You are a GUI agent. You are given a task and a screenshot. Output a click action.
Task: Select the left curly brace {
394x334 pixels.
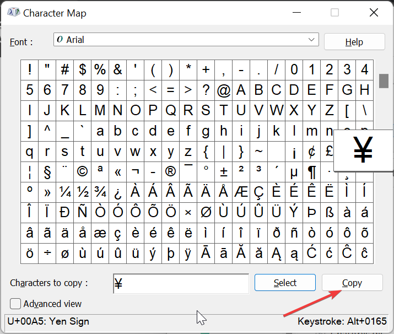click(206, 152)
